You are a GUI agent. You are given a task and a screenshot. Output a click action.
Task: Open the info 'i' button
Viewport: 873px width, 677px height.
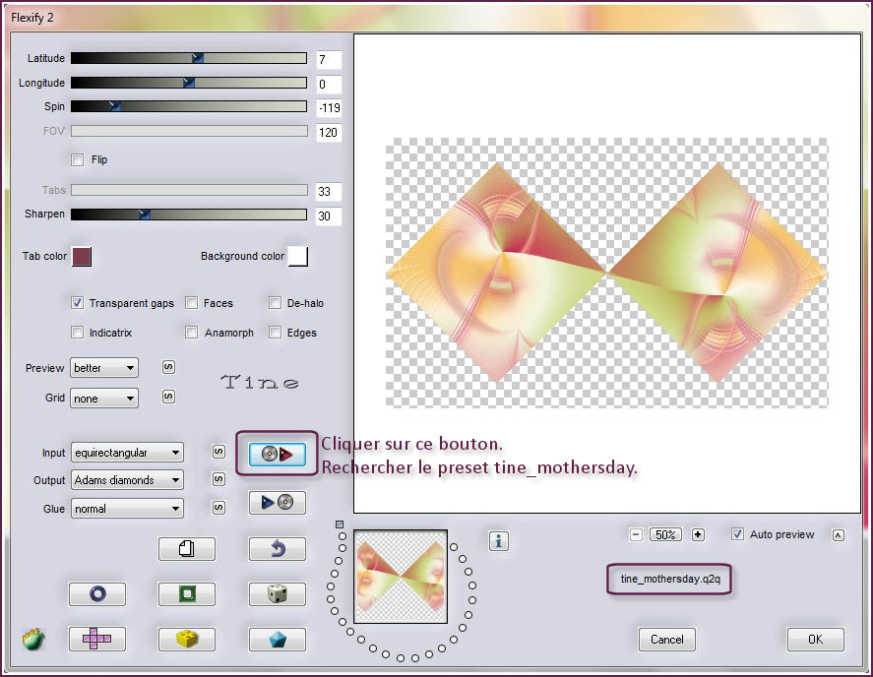[x=499, y=540]
